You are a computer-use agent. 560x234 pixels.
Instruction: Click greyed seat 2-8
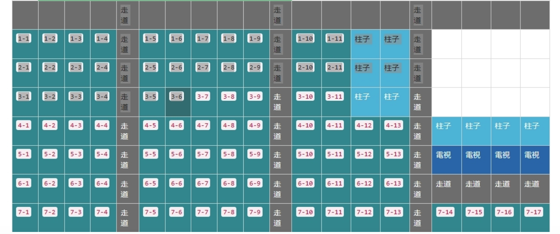(x=229, y=68)
